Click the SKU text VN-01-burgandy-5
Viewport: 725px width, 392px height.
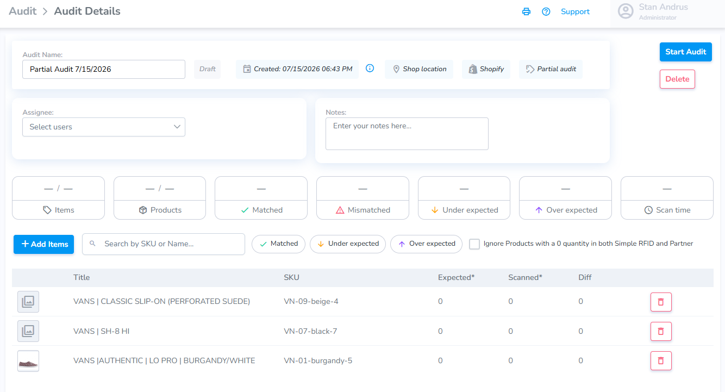pos(318,360)
